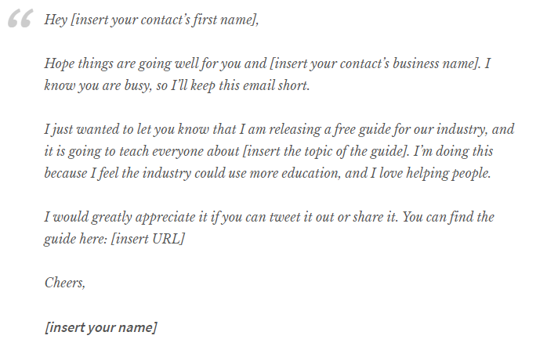Click the greeting word "Hey"
547x350 pixels.
coord(56,20)
